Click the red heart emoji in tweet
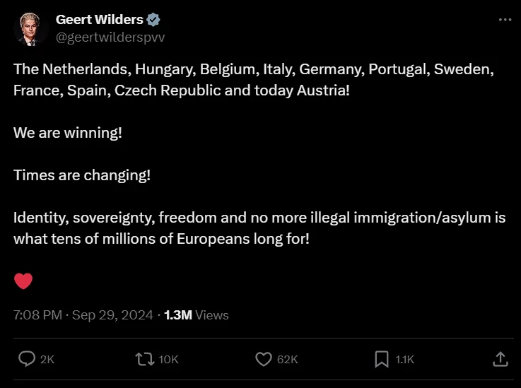Screen dimensions: 521x388 tap(23, 281)
